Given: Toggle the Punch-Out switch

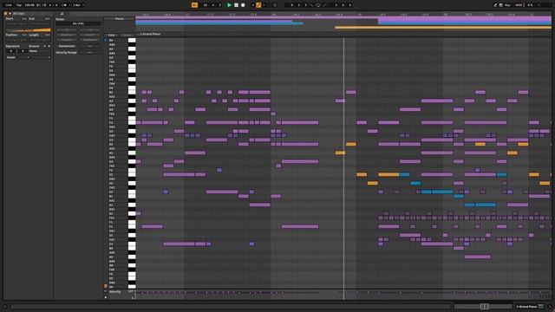Looking at the screenshot, I should tap(324, 5).
